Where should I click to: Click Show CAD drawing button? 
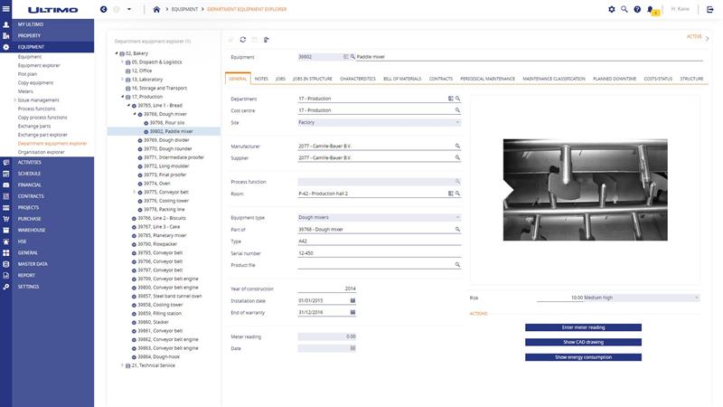pyautogui.click(x=583, y=343)
